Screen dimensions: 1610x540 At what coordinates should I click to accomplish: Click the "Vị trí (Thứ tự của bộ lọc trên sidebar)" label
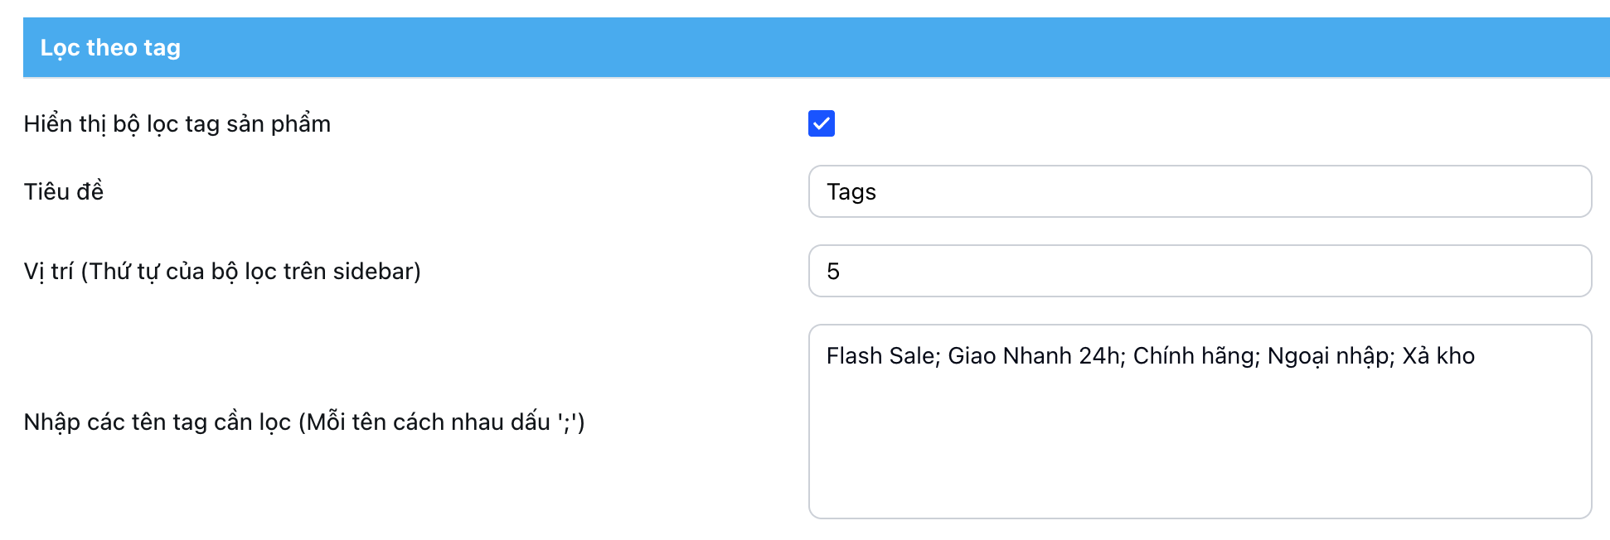tap(222, 272)
